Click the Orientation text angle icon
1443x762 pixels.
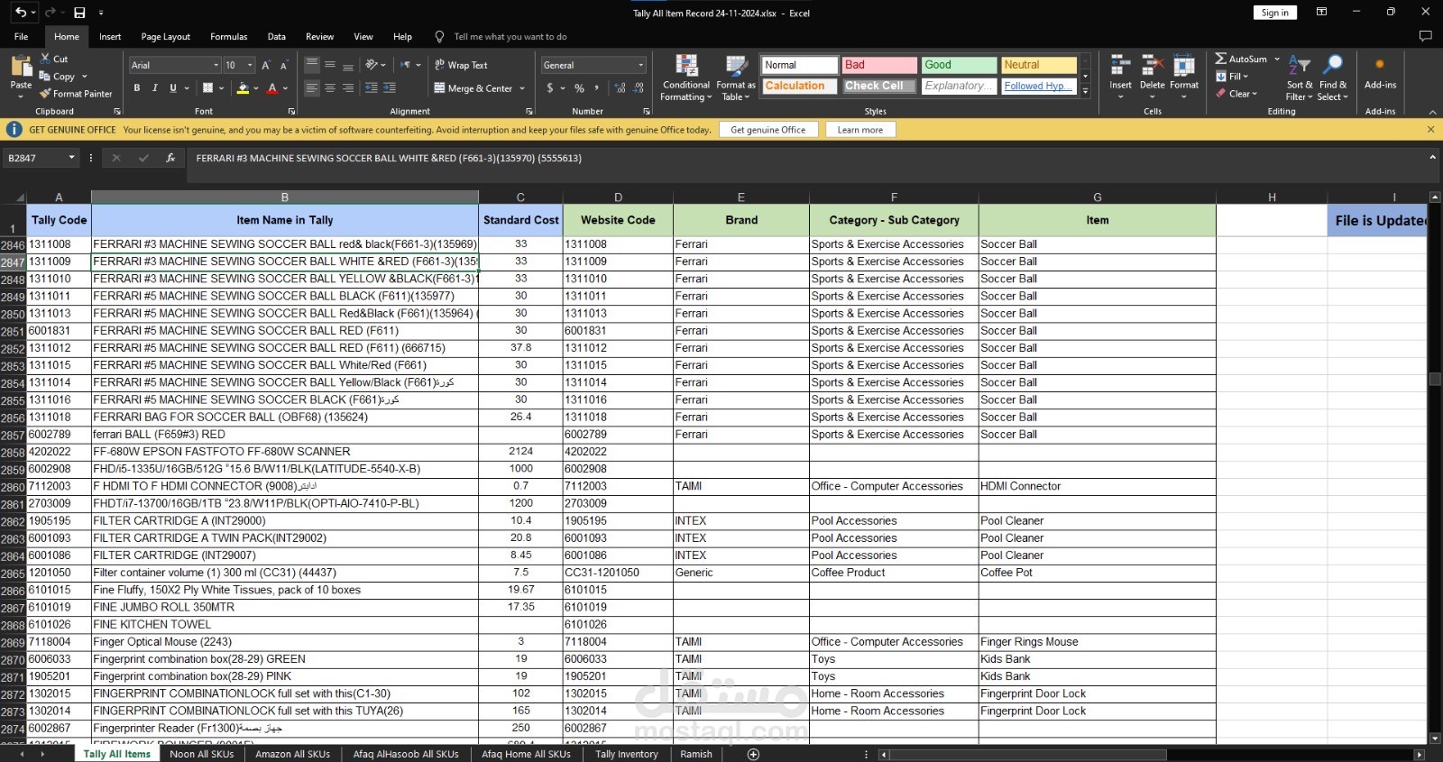[x=372, y=65]
